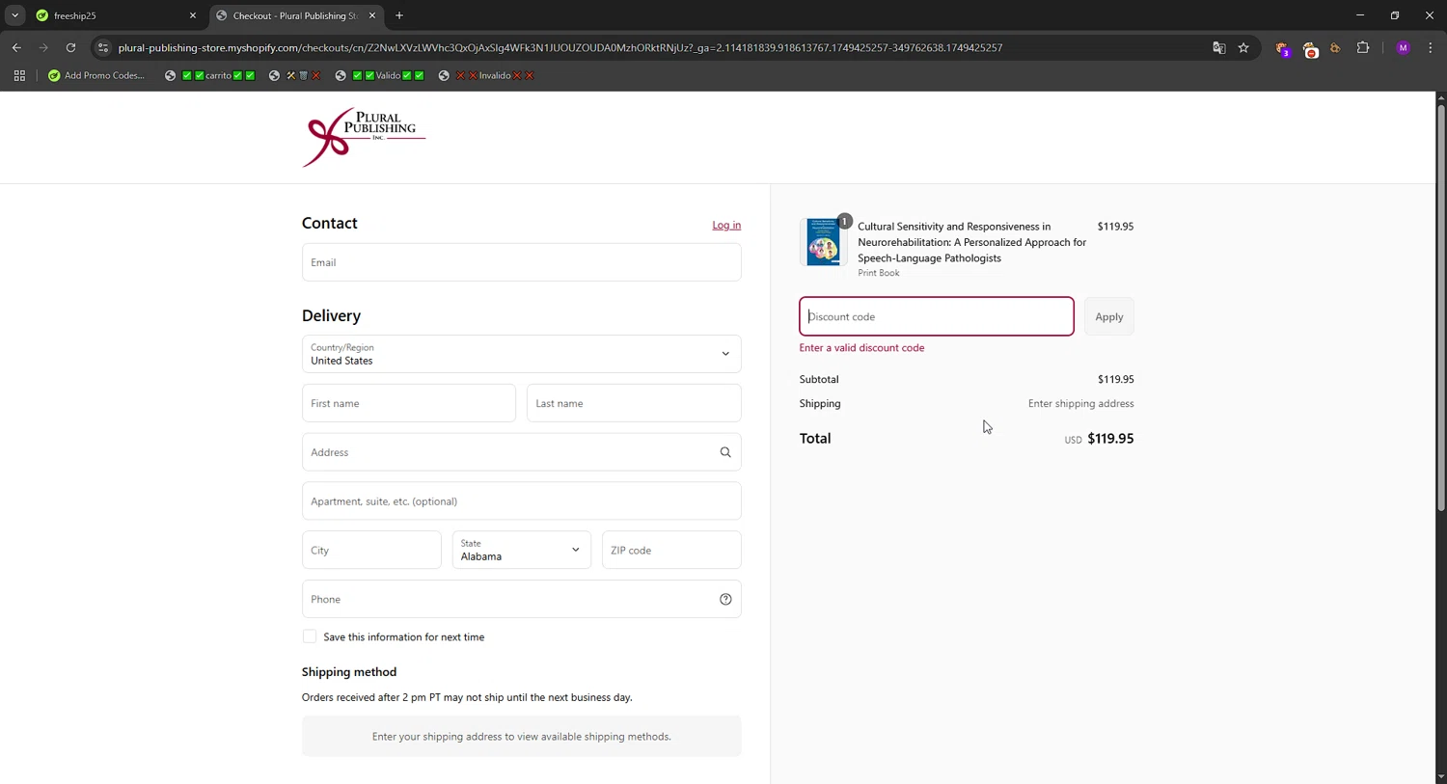Click the phone help question-mark icon

(725, 600)
